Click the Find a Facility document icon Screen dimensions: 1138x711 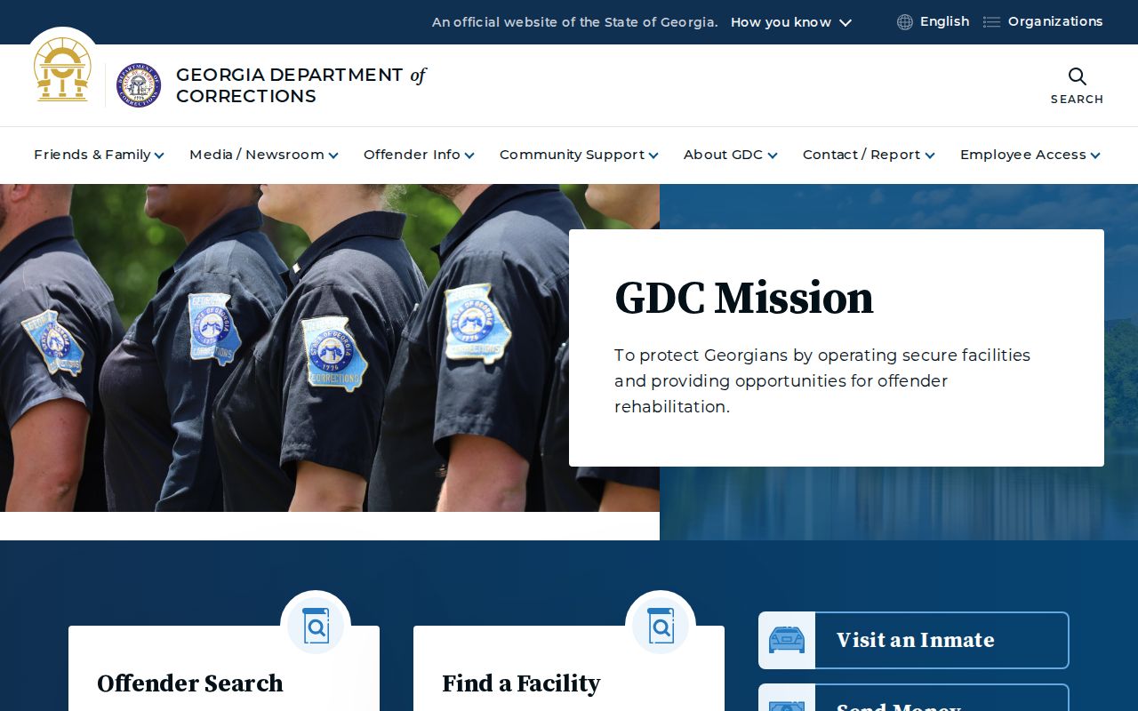tap(661, 626)
